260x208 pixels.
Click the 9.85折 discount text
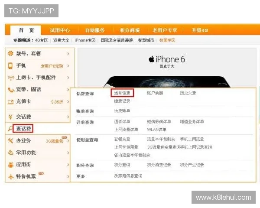[57, 102]
